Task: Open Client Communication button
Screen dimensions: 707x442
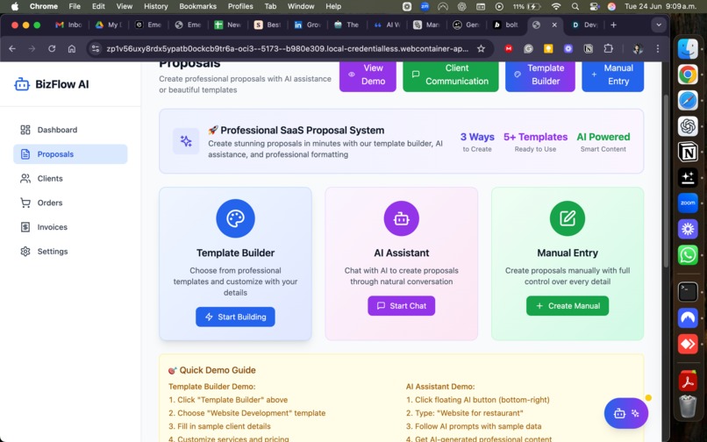Action: click(x=451, y=75)
